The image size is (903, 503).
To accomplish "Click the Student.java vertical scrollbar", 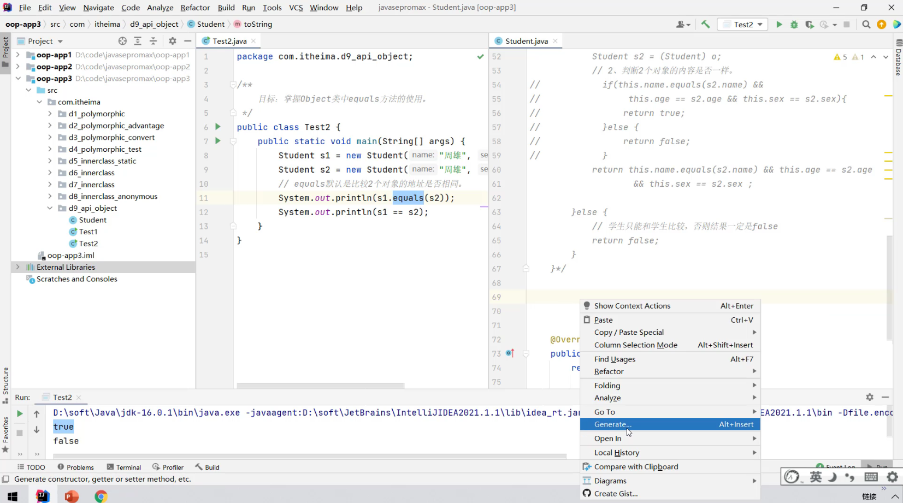I will click(889, 287).
